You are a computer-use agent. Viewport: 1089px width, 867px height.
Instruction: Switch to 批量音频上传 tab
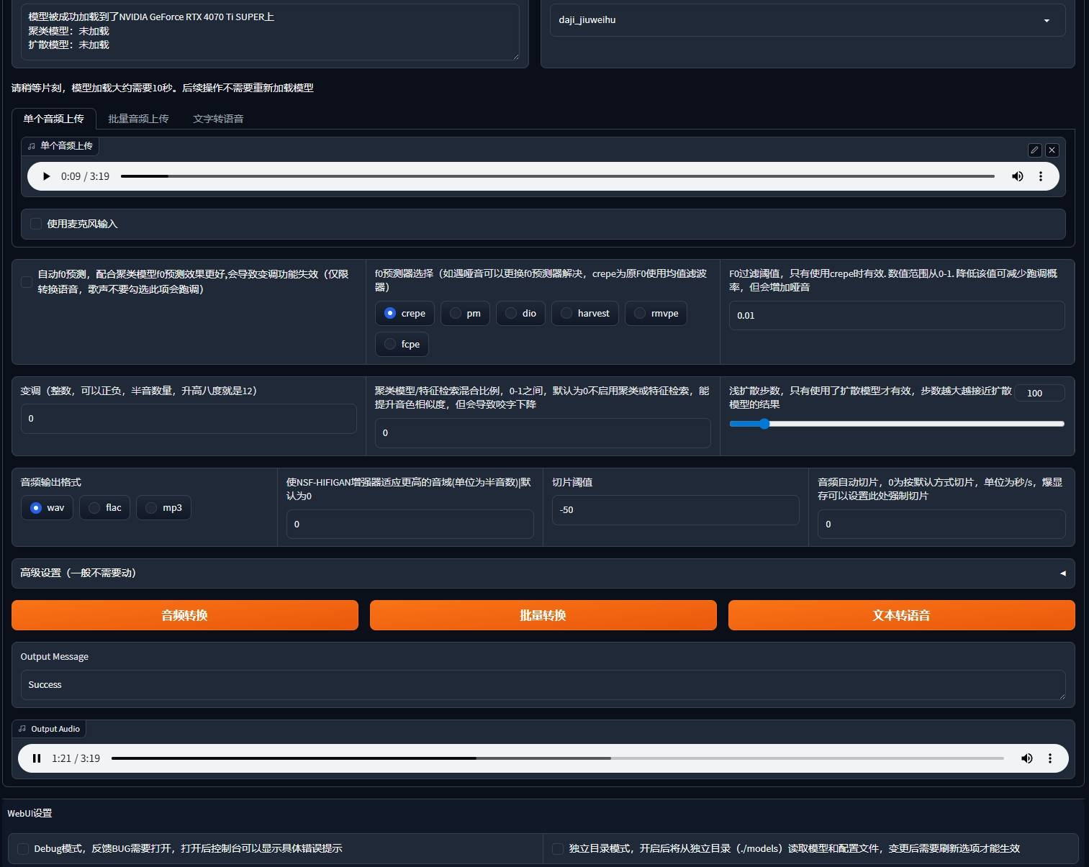point(138,119)
